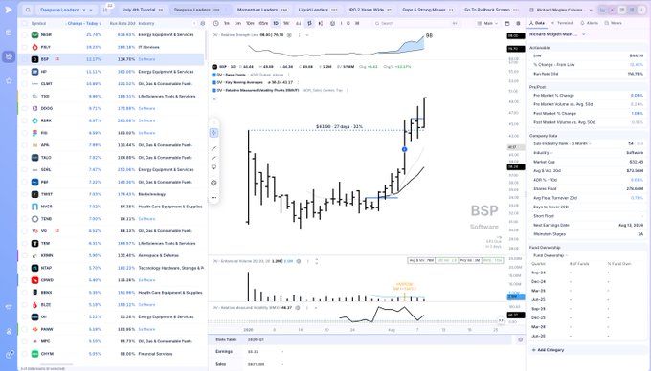Open the user profile icon in left sidebar
This screenshot has width=651, height=371.
click(9, 331)
